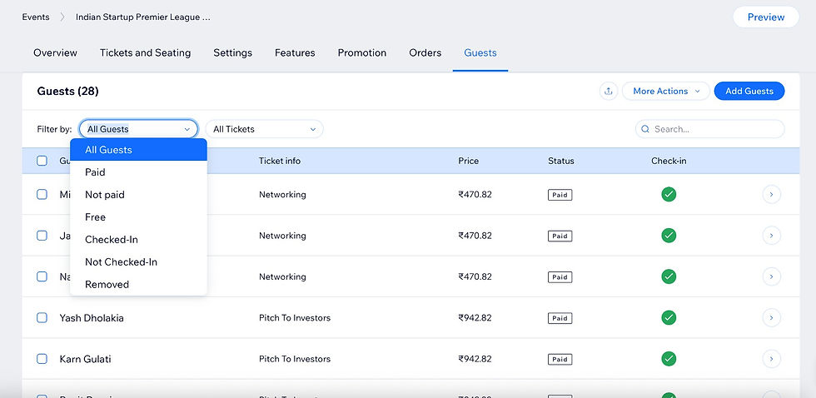The image size is (816, 398).
Task: Choose Free filter option
Action: [138, 217]
